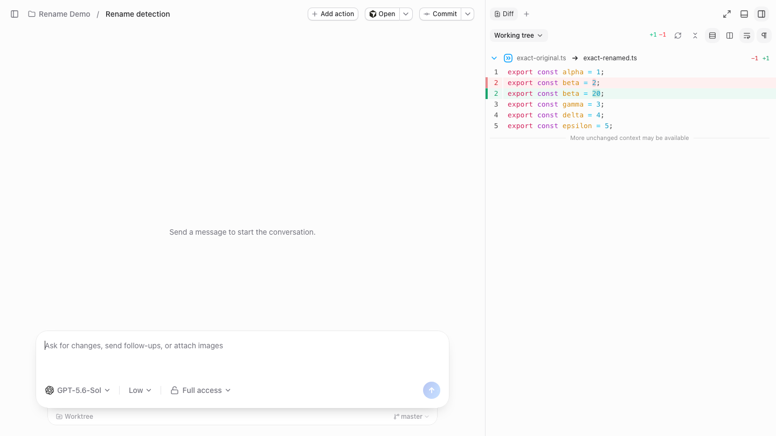Click the Commit button
This screenshot has height=436, width=776.
coord(440,14)
